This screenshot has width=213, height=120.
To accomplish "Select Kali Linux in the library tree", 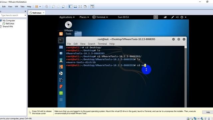I will click(10, 24).
